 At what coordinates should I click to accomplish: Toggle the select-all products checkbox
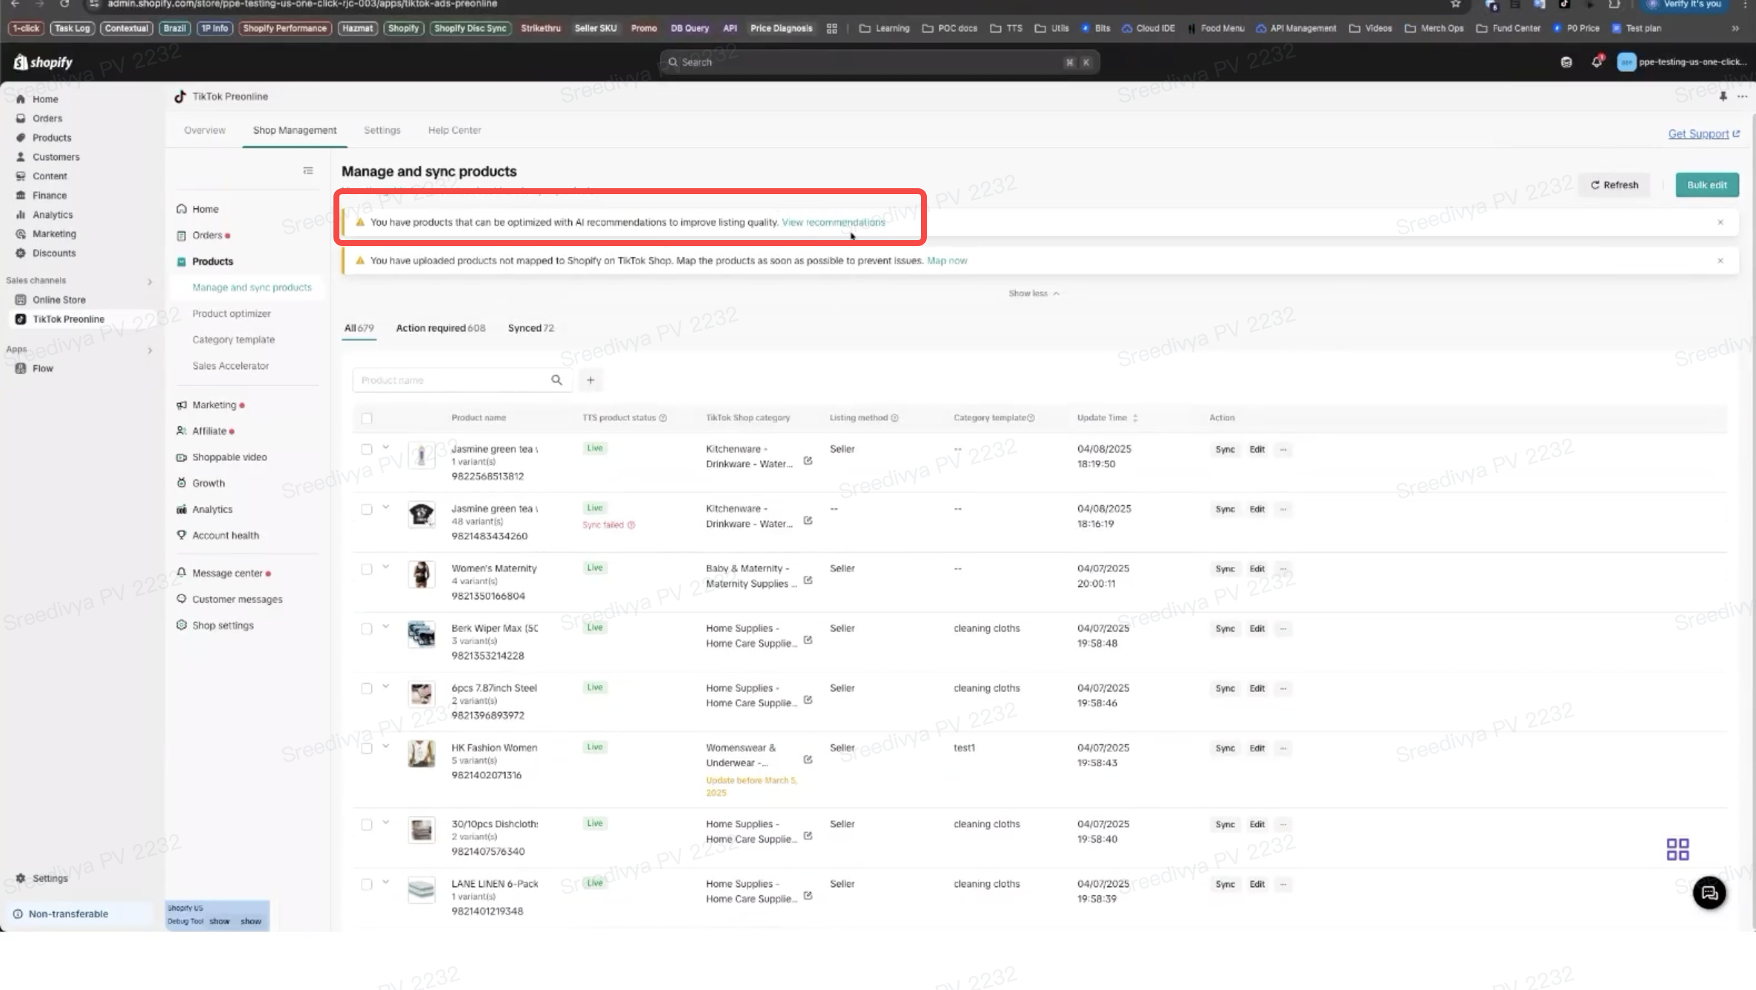coord(367,418)
